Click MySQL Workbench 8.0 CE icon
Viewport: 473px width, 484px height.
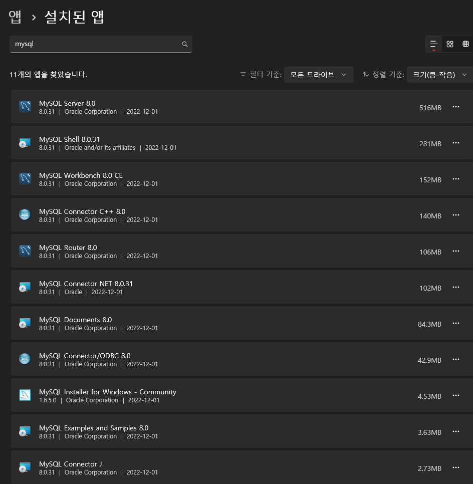point(25,179)
